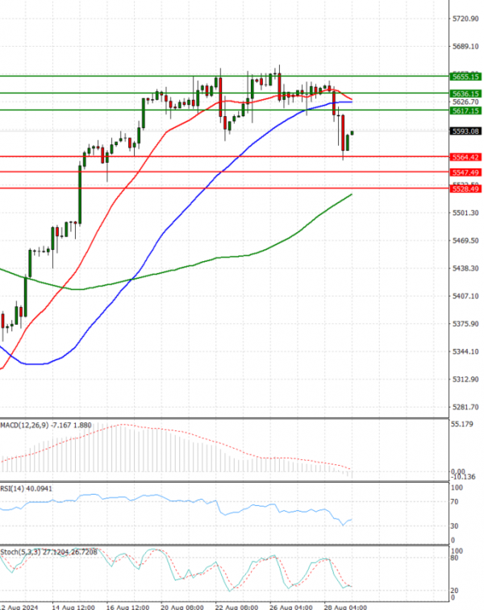Click the Stochastic scale level 80
484x610 pixels.
coord(454,558)
